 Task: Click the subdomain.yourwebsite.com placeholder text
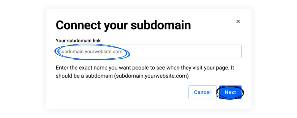tap(91, 52)
